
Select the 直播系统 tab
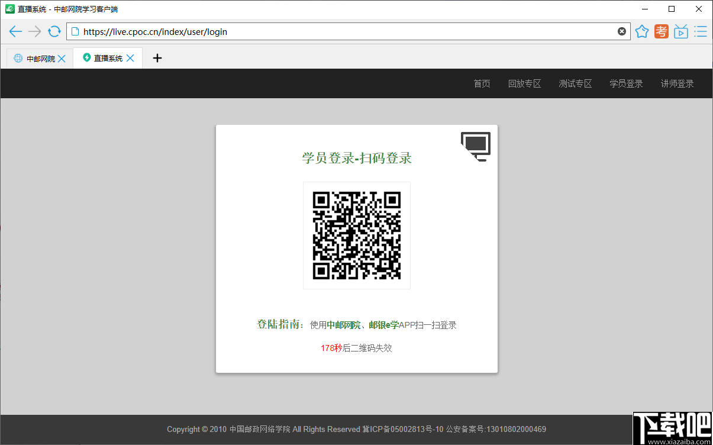tap(108, 58)
